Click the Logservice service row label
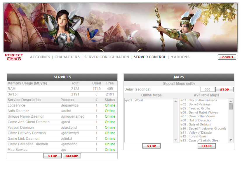Image resolution: width=242 pixels, height=175 pixels. pyautogui.click(x=16, y=105)
